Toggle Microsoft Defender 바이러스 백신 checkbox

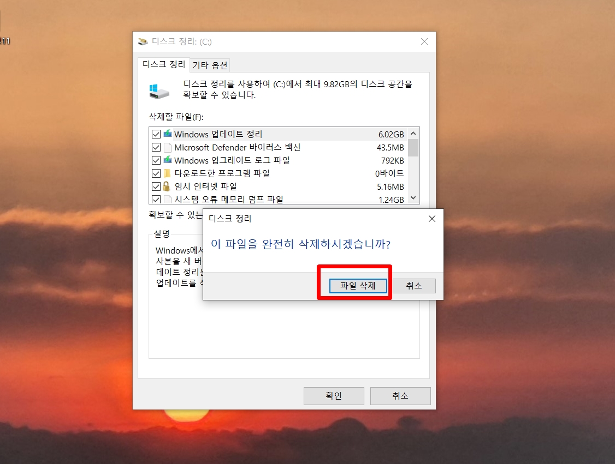156,148
